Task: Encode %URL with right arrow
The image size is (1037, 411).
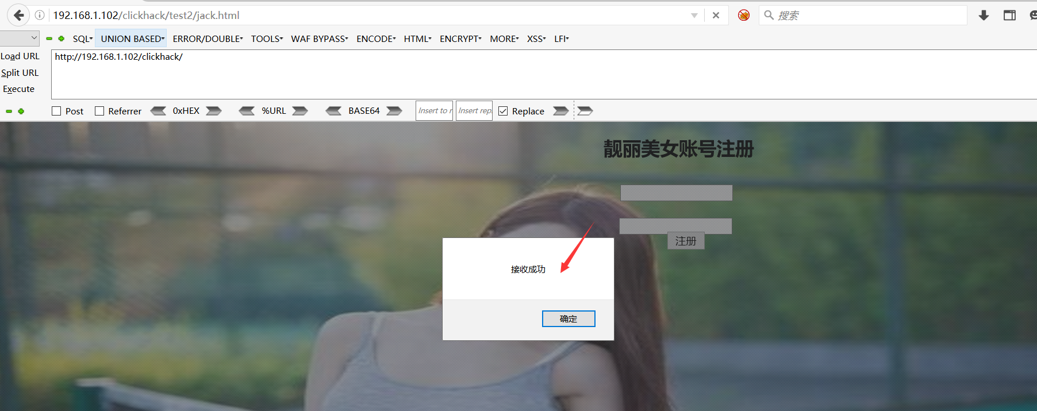Action: coord(300,111)
